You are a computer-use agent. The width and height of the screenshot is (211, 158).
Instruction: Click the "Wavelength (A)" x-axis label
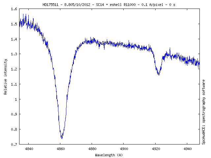tap(109, 155)
